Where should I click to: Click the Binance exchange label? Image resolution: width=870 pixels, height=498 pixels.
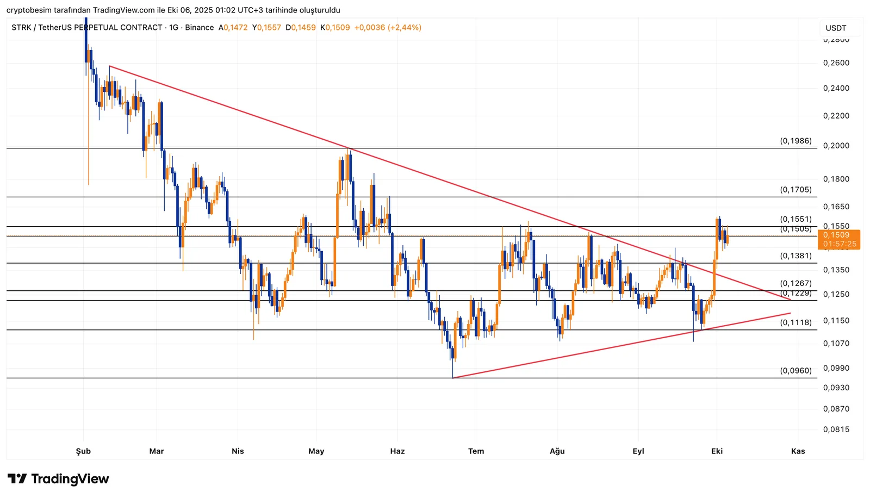pyautogui.click(x=199, y=28)
